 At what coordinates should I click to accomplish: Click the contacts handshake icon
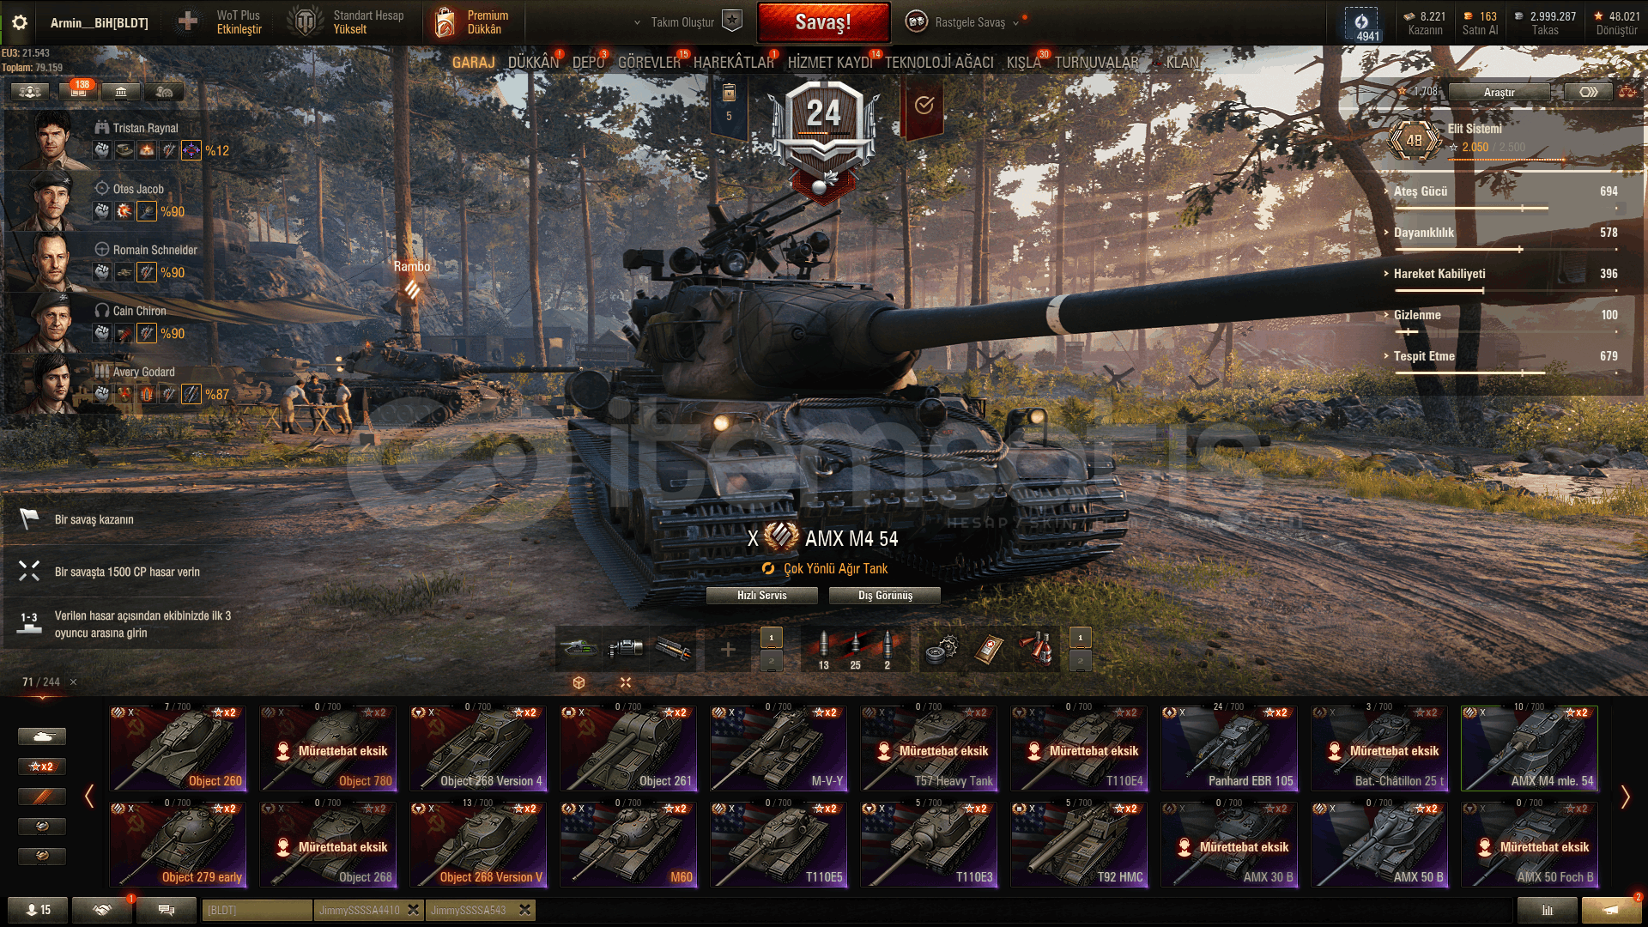(101, 910)
